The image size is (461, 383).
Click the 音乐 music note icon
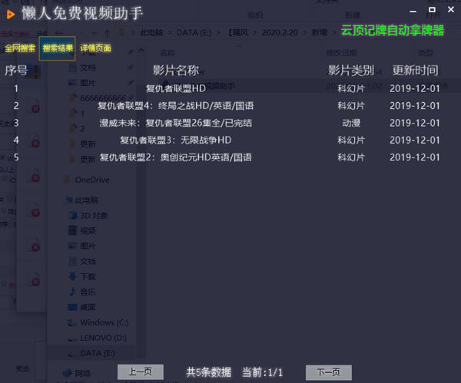70,292
